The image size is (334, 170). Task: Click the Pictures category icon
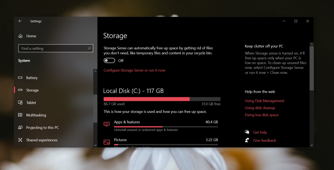point(107,142)
